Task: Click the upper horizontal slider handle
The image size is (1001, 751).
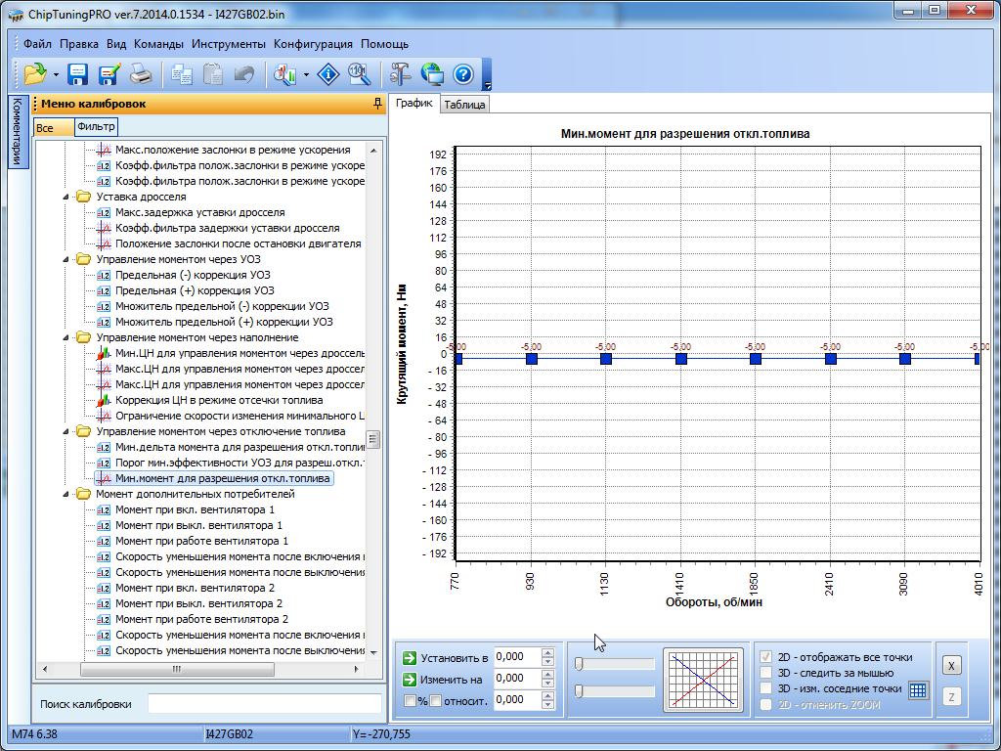Action: pyautogui.click(x=580, y=664)
